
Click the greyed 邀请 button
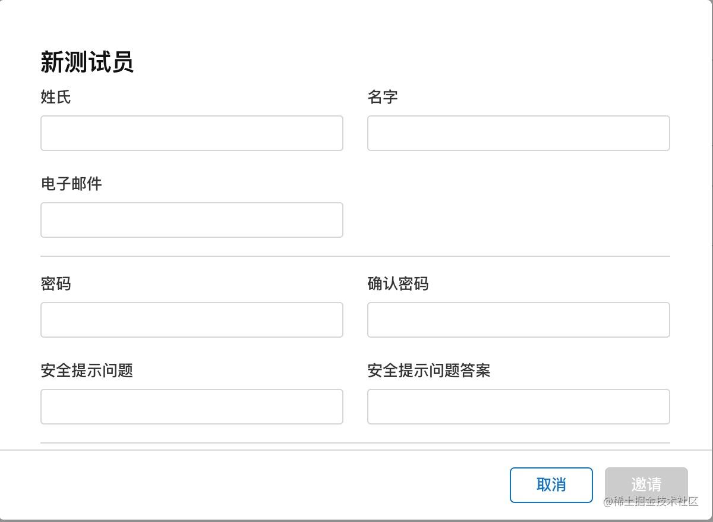pos(646,485)
